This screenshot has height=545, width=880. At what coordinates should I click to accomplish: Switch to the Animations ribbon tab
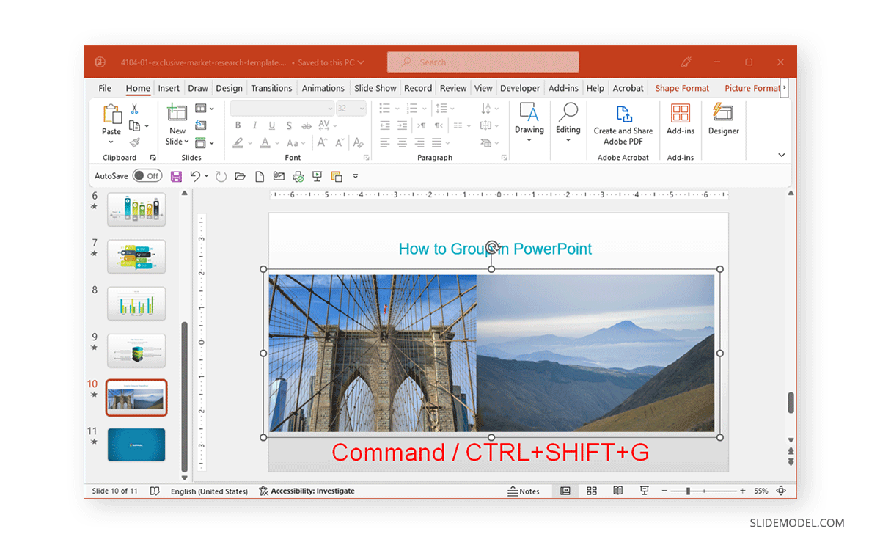(323, 87)
